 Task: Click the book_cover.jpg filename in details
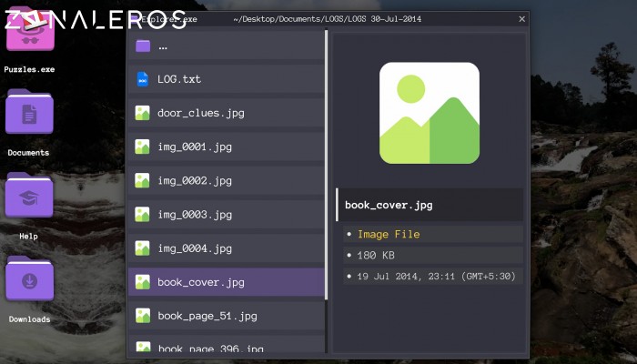389,205
